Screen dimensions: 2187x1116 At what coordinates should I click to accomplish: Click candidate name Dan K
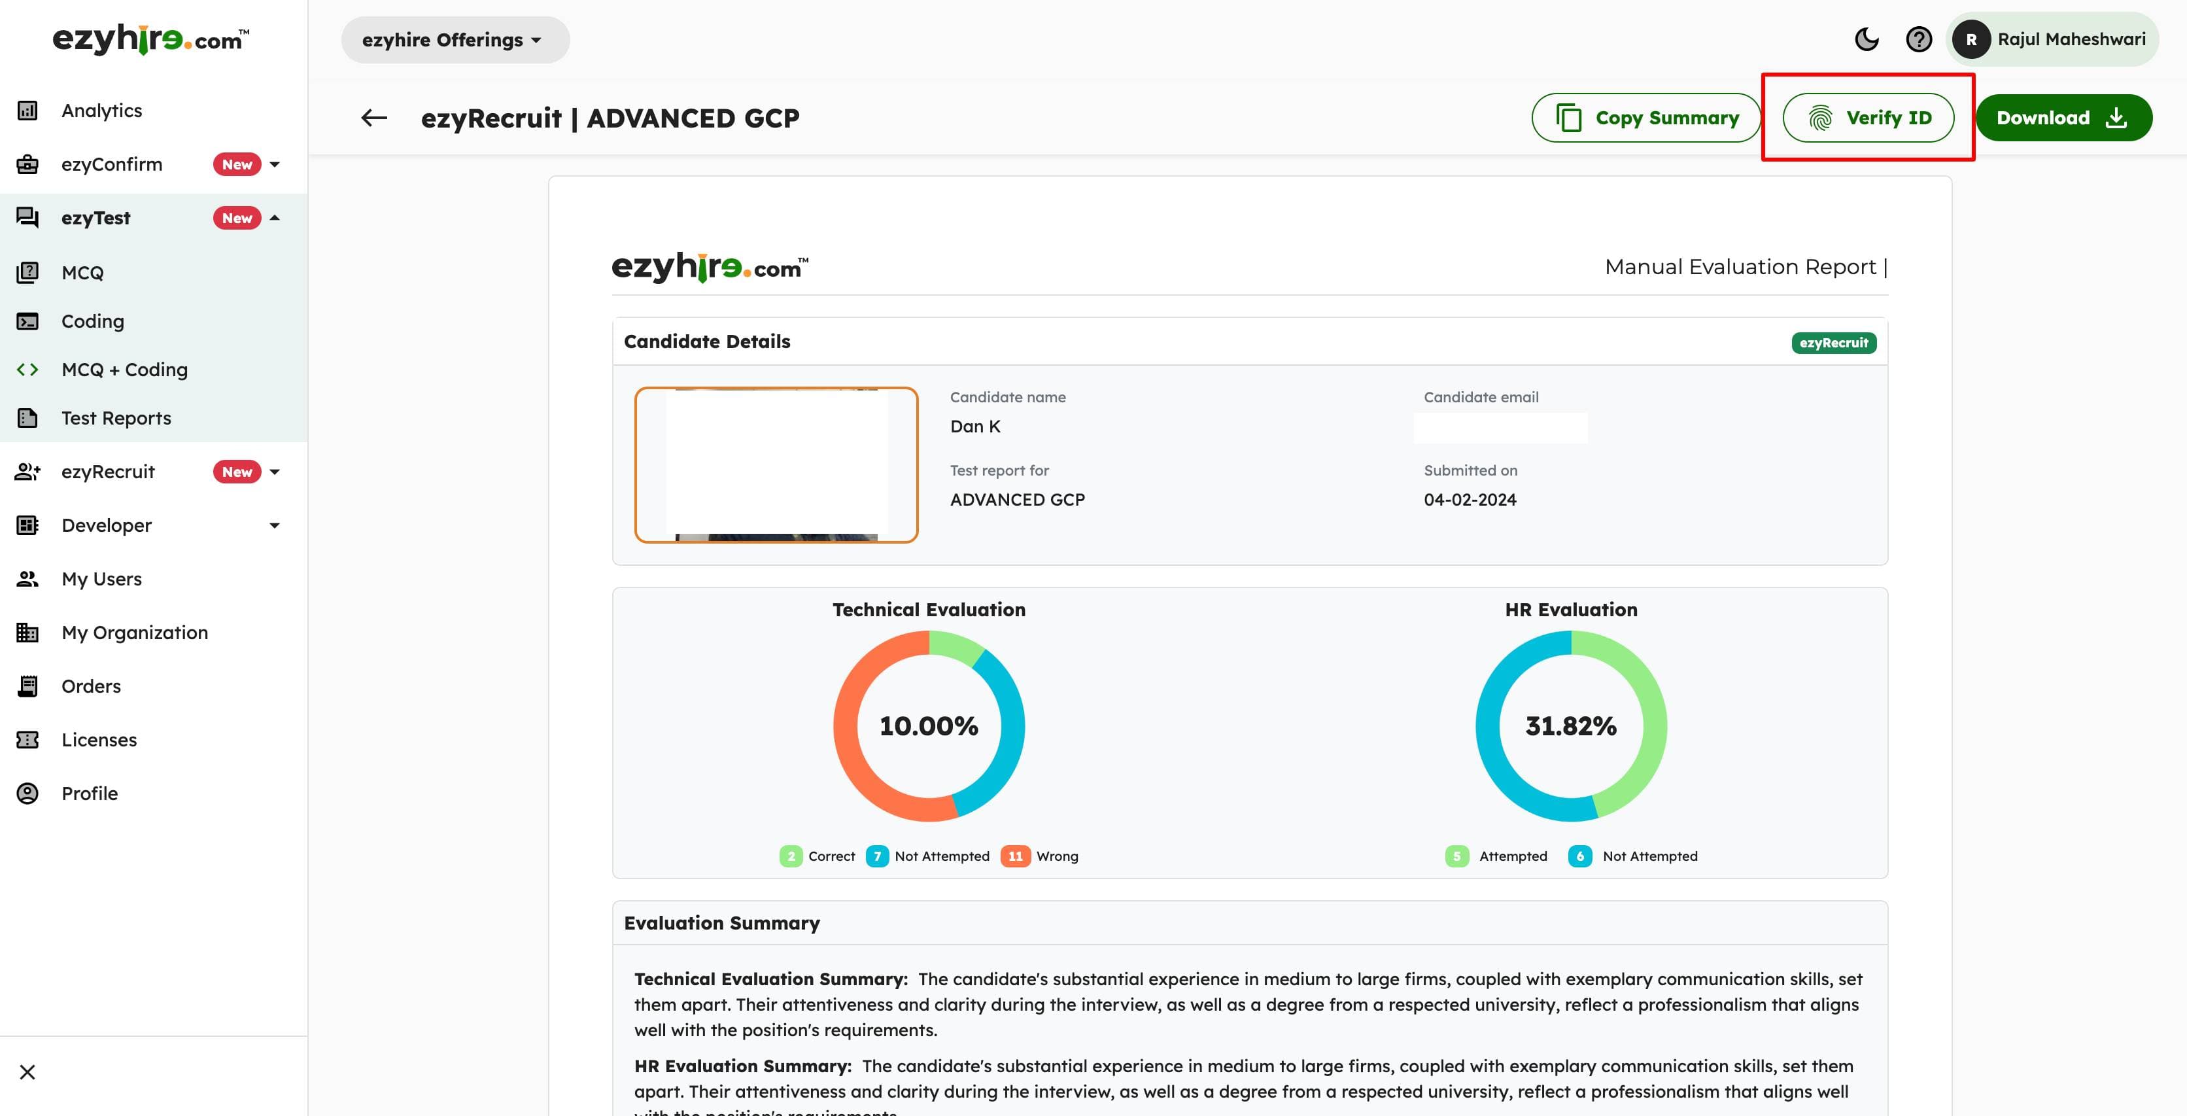(976, 427)
